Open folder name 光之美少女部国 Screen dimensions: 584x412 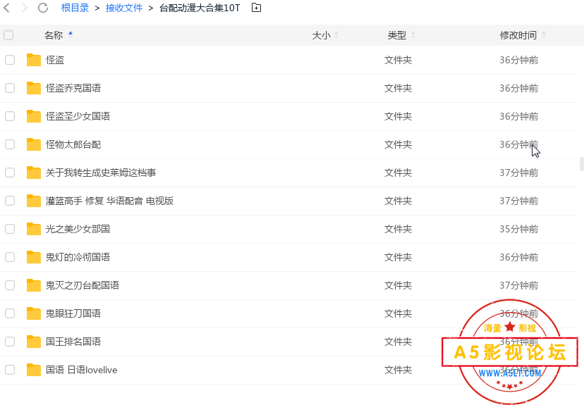pos(78,229)
